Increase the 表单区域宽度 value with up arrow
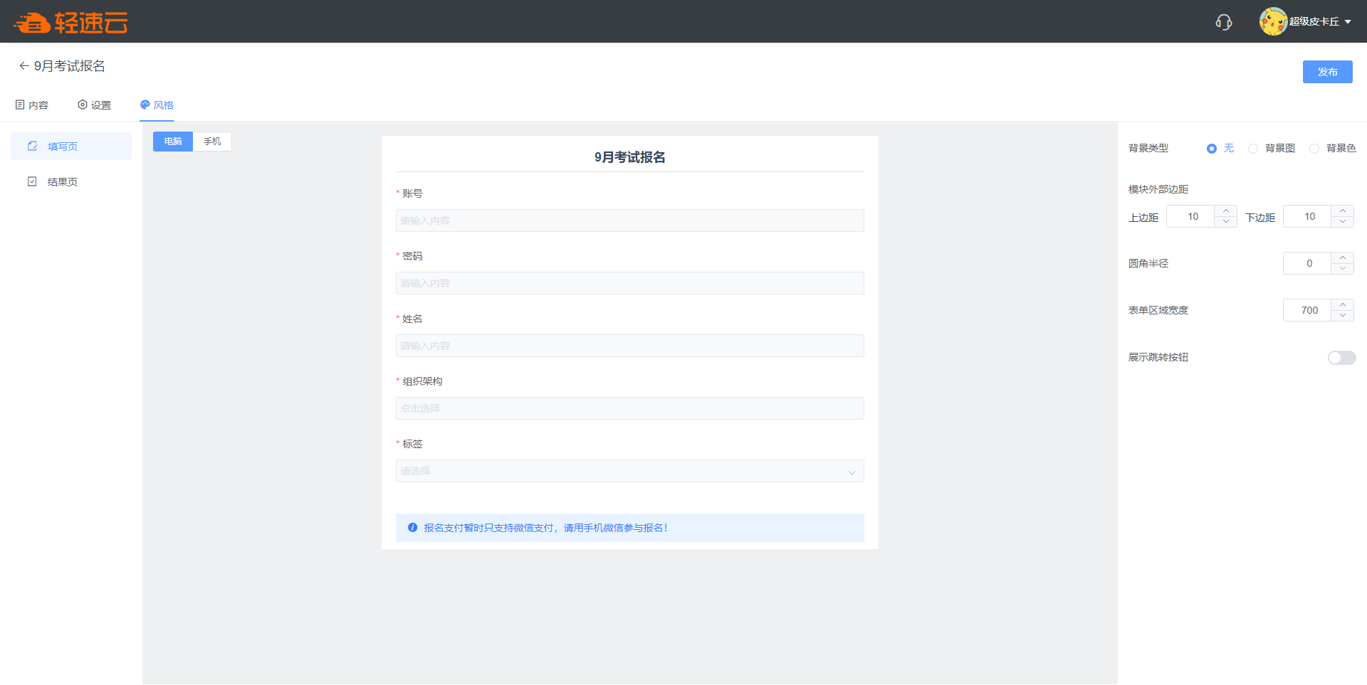This screenshot has height=685, width=1367. tap(1343, 304)
